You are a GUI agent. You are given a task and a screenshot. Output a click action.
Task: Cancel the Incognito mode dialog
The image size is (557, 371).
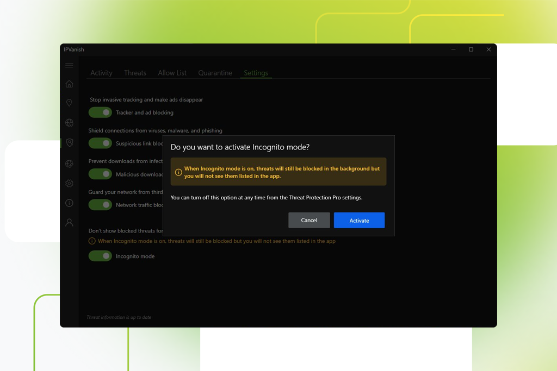click(309, 220)
